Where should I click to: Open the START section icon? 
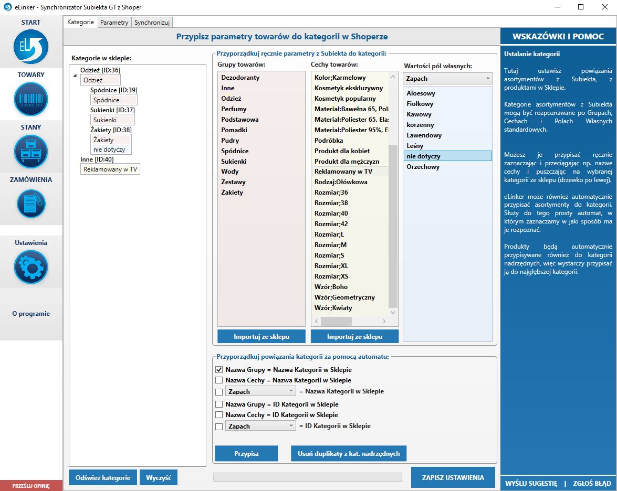tap(31, 47)
